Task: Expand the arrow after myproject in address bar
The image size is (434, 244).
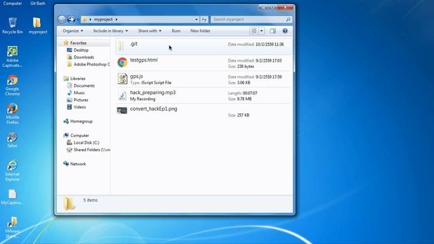Action: [117, 20]
